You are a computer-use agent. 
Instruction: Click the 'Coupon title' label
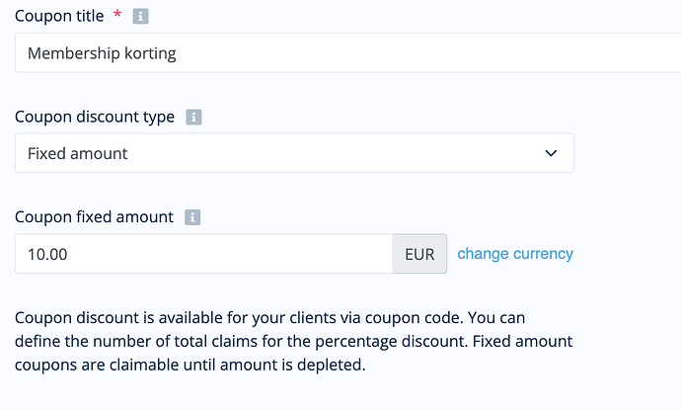(59, 16)
